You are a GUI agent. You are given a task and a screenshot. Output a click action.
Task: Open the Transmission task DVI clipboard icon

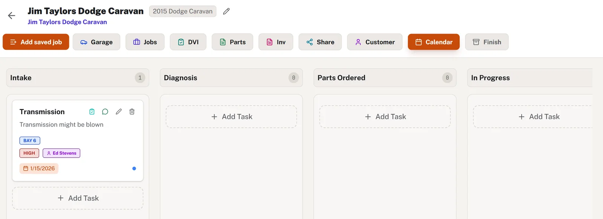tap(92, 112)
